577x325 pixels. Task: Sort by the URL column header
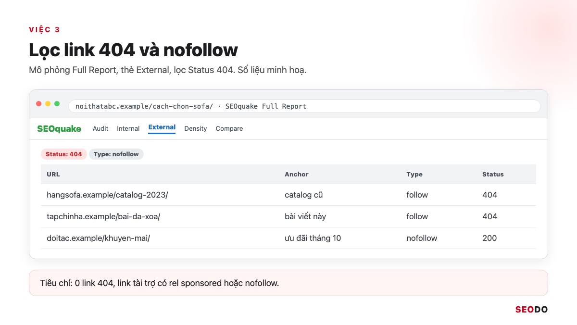click(53, 175)
